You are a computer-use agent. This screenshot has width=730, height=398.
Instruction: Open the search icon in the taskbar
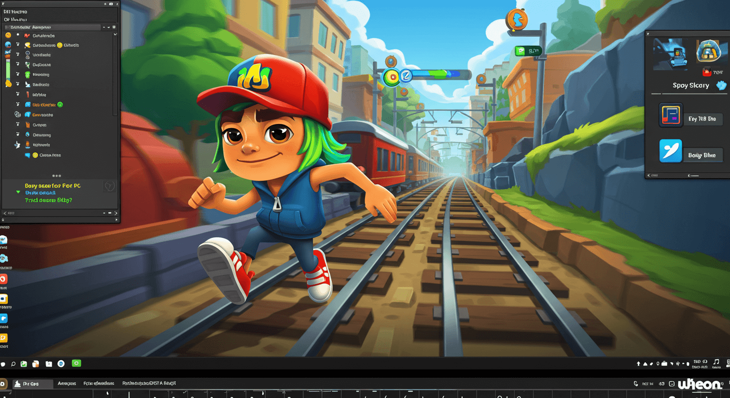(13, 364)
